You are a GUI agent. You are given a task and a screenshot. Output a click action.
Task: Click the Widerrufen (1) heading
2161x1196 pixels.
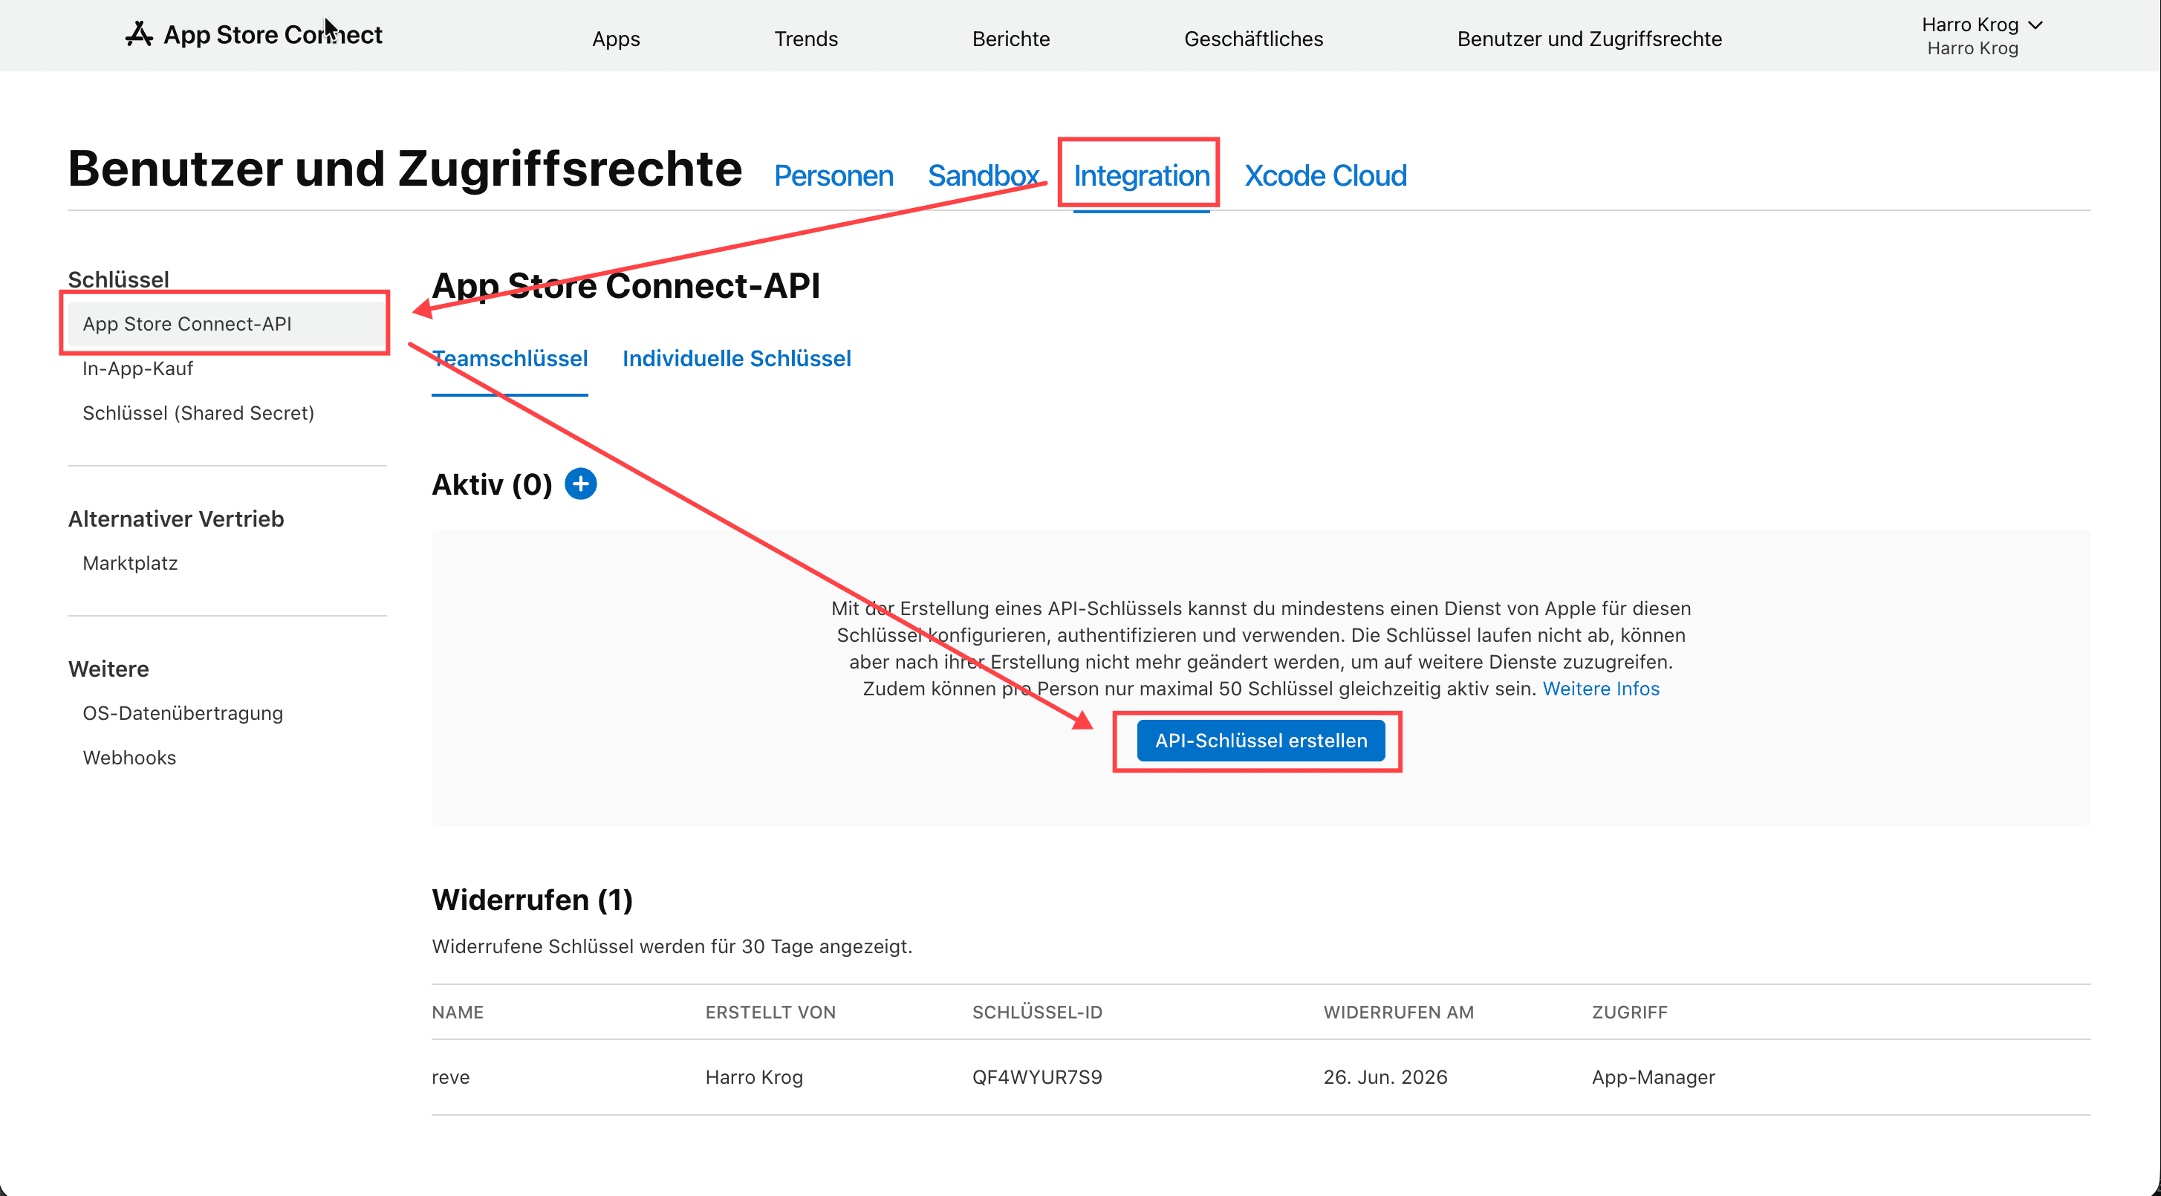(x=532, y=900)
